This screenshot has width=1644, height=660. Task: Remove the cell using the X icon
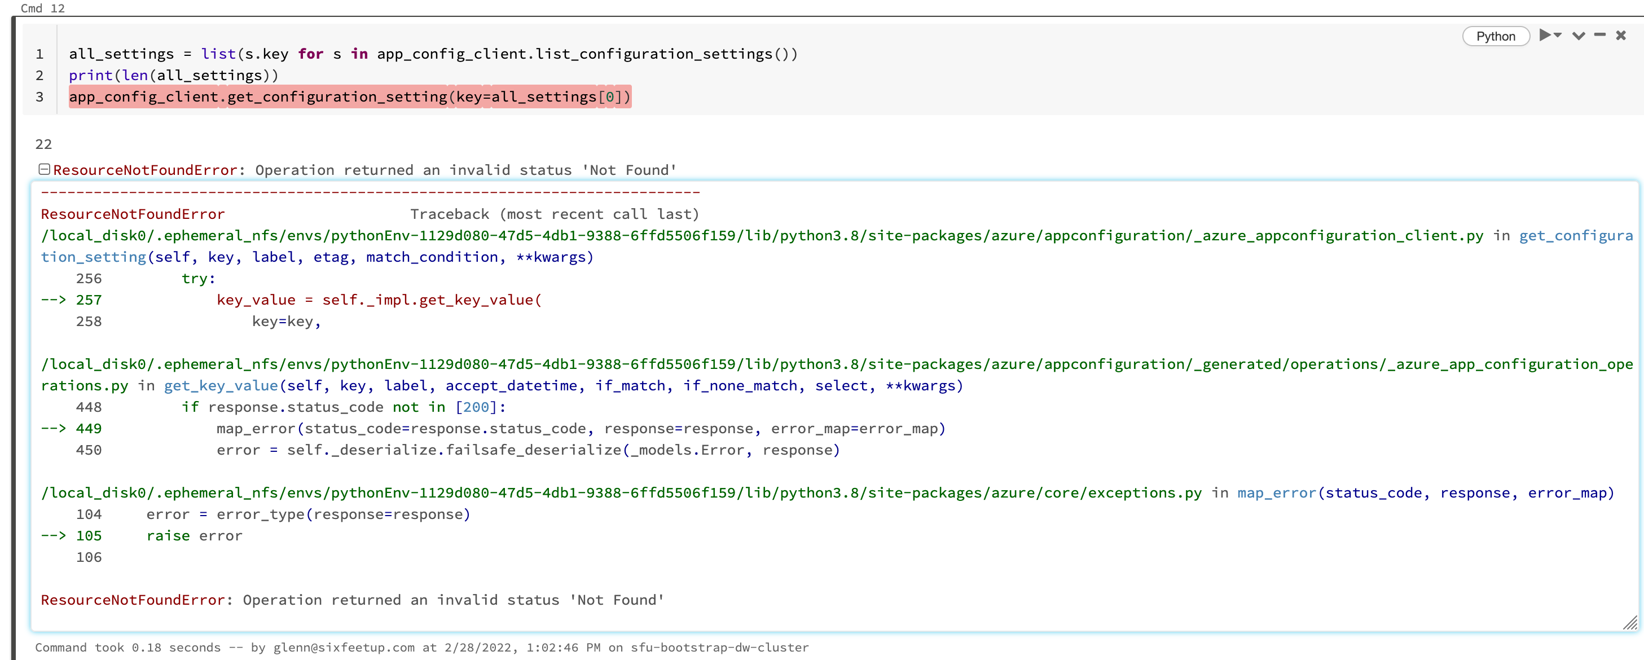point(1621,36)
